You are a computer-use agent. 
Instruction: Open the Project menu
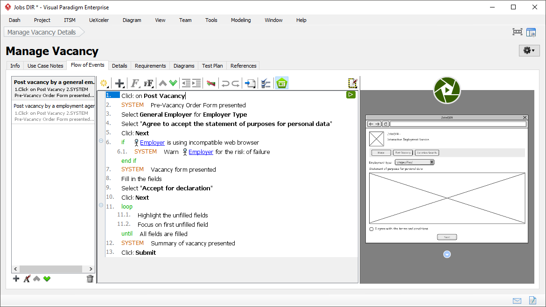pyautogui.click(x=42, y=20)
